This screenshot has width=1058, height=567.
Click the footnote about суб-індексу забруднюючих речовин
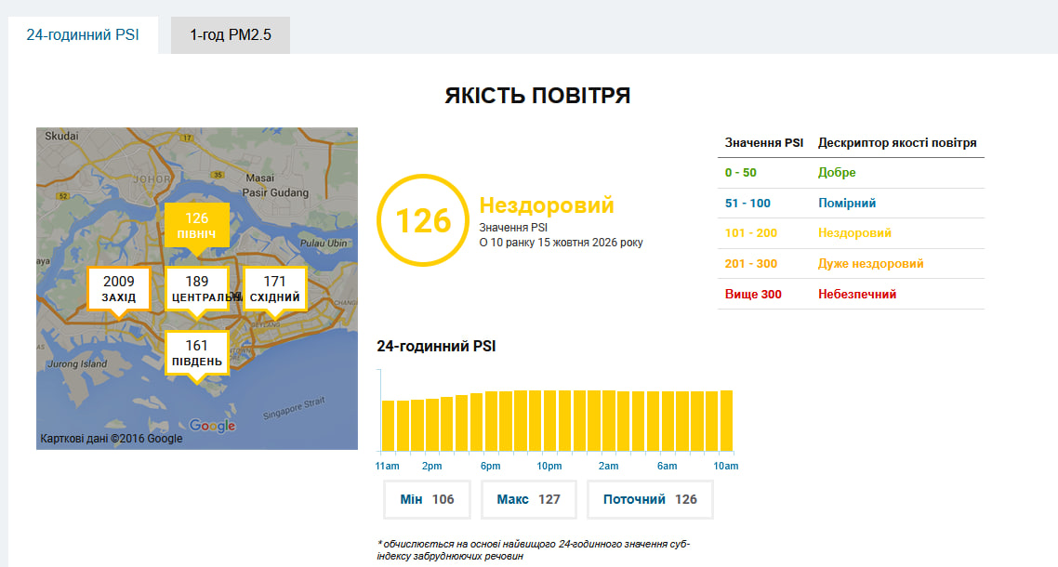click(x=533, y=550)
